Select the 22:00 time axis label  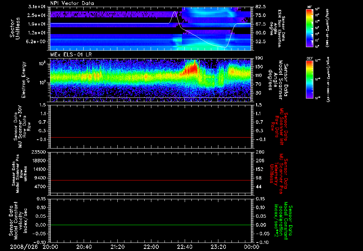(x=151, y=246)
